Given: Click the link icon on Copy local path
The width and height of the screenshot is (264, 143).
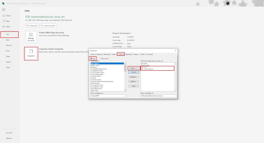Looking at the screenshot, I should 42,26.
